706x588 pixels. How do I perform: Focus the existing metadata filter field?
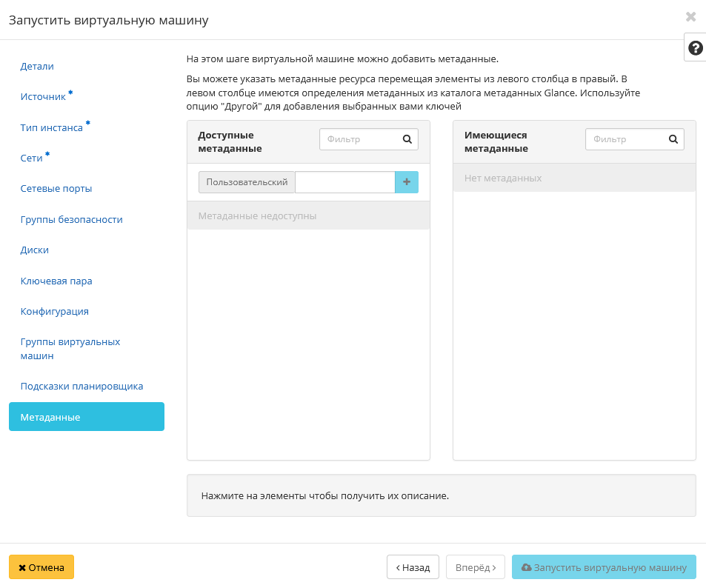coord(626,139)
